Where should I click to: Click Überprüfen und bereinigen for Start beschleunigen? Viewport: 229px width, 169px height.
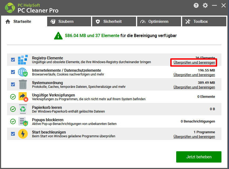(x=194, y=137)
